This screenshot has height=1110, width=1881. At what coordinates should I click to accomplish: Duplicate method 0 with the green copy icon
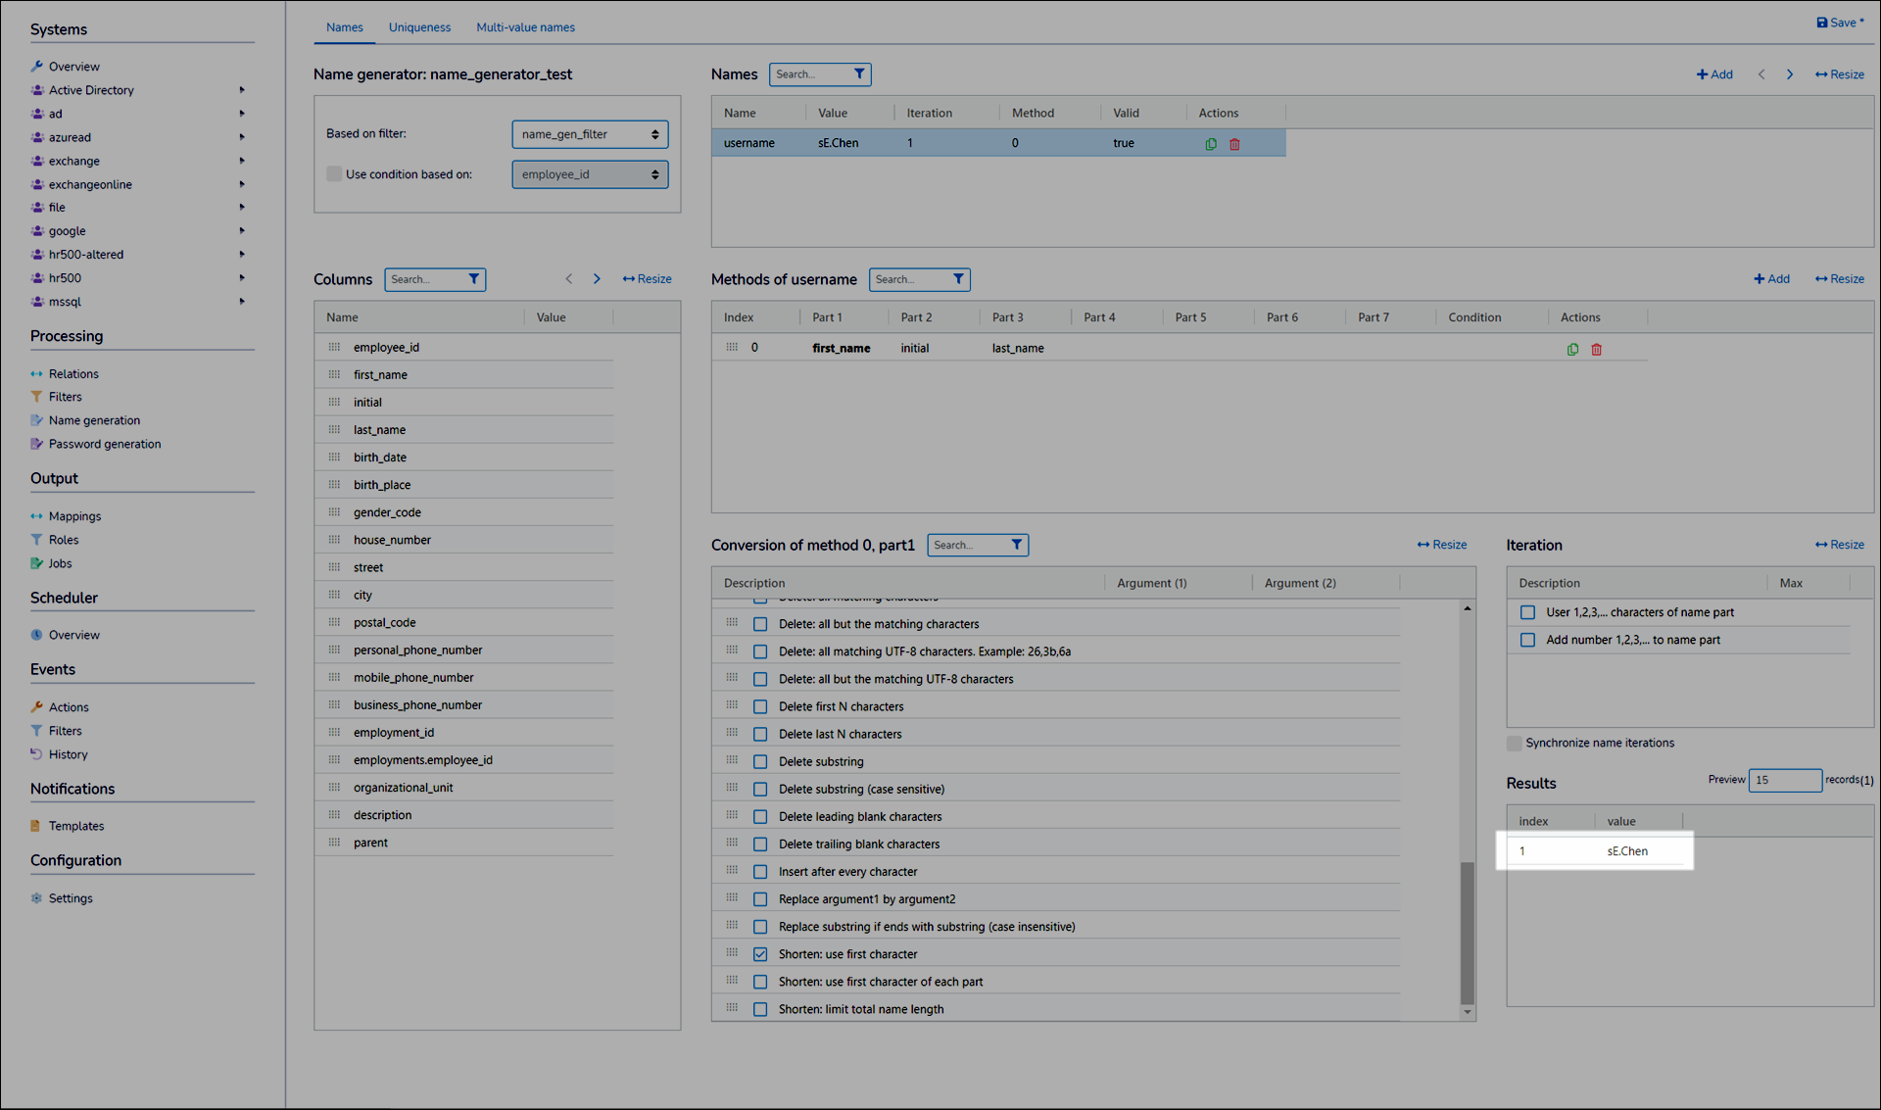coord(1572,350)
